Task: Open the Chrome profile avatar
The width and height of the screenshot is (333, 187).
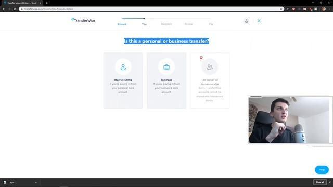Action: click(x=324, y=9)
